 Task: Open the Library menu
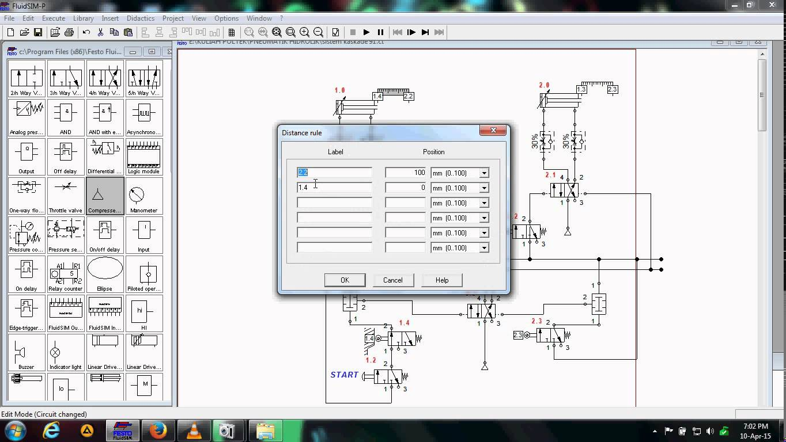coord(83,18)
